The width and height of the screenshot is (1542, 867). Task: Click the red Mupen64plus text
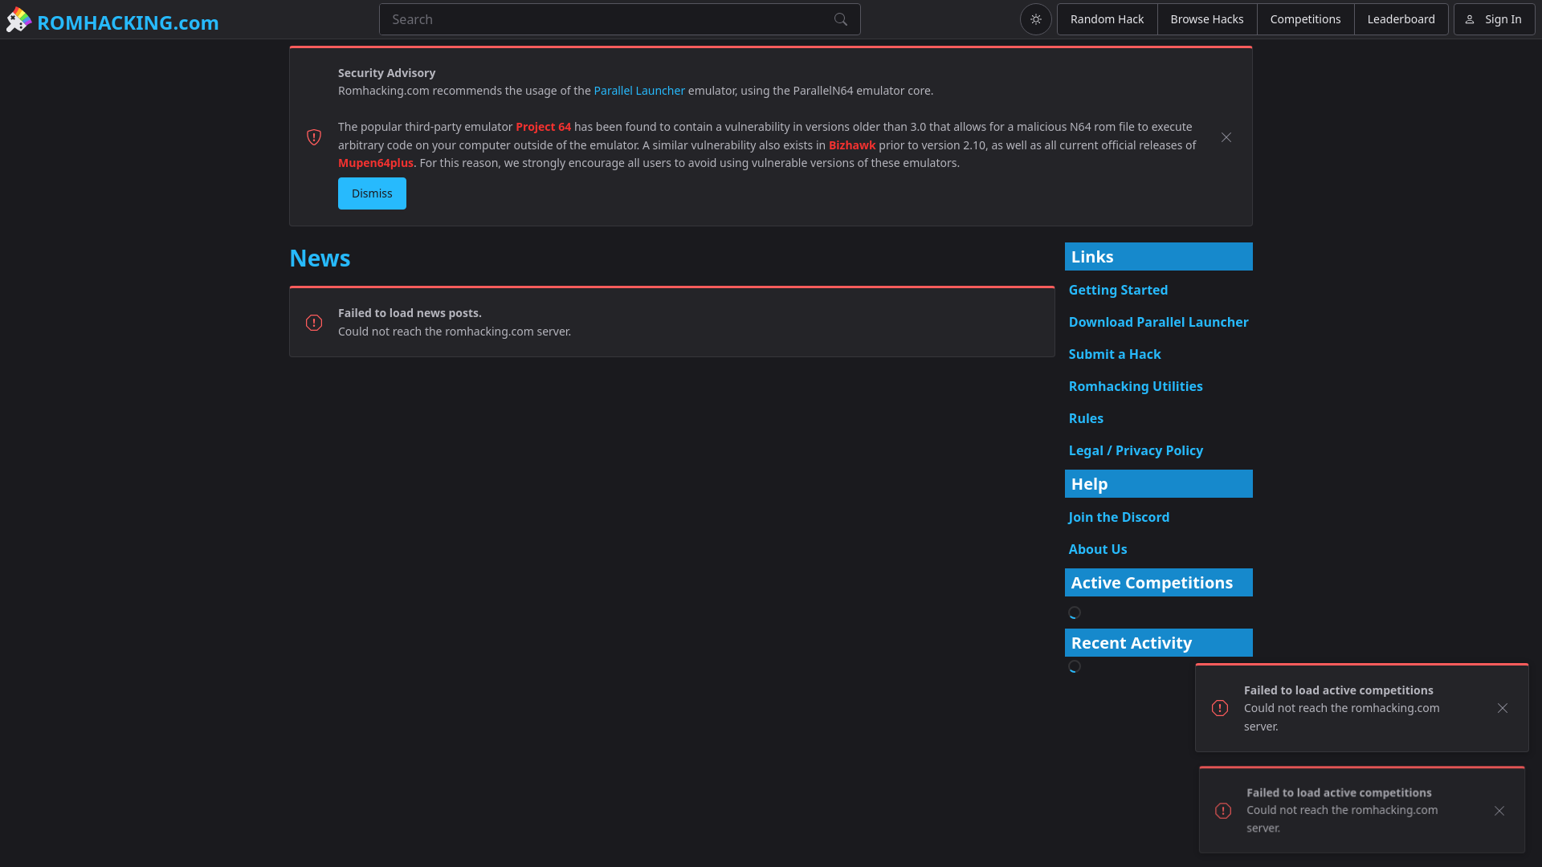point(375,163)
